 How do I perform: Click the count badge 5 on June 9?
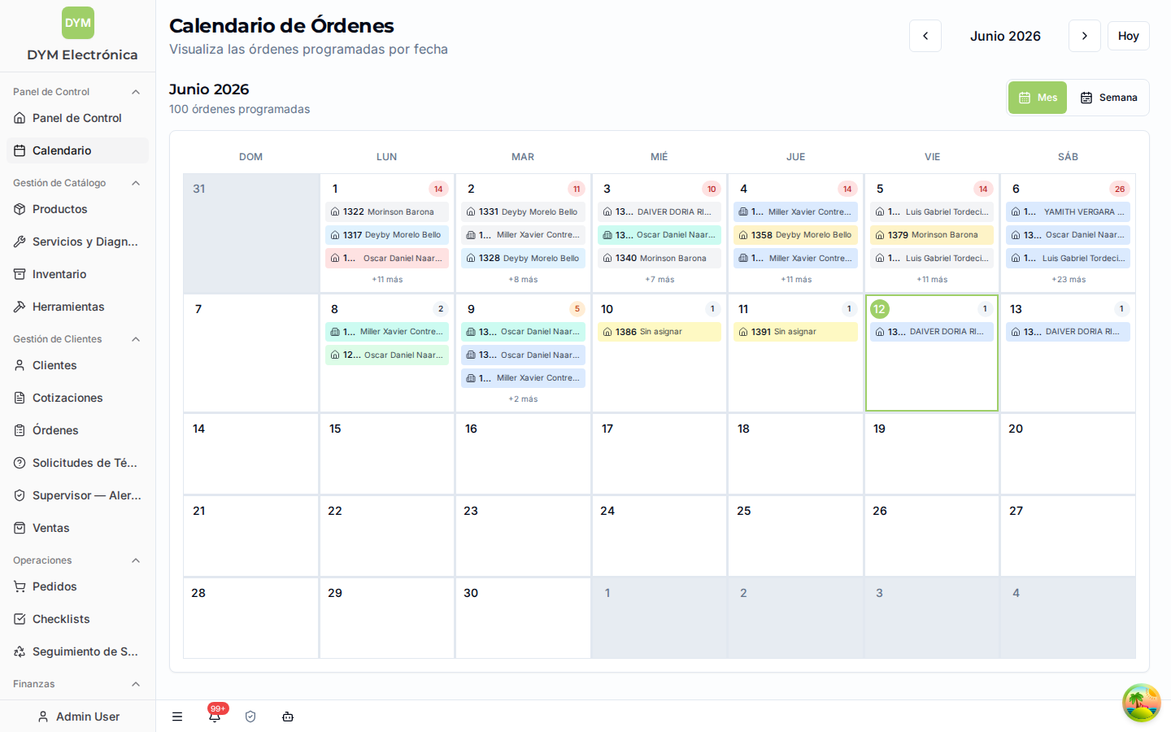577,309
